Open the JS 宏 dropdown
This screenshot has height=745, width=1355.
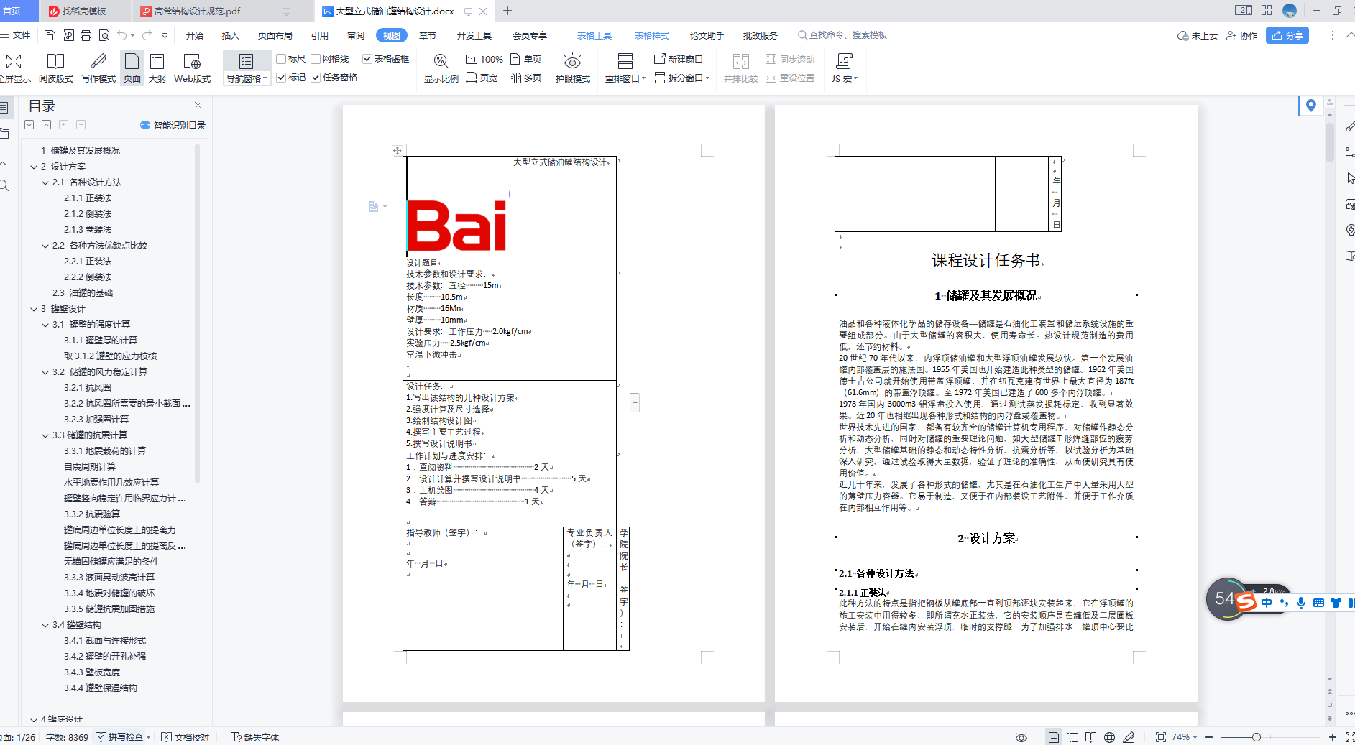pos(845,78)
